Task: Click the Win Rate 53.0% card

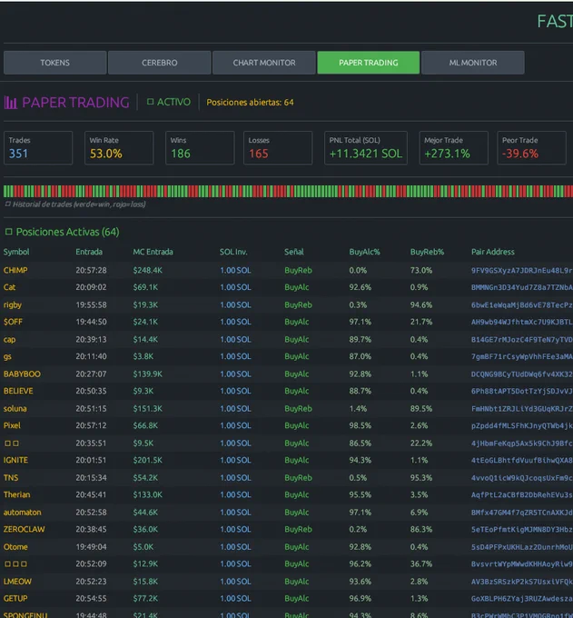Action: pos(119,148)
